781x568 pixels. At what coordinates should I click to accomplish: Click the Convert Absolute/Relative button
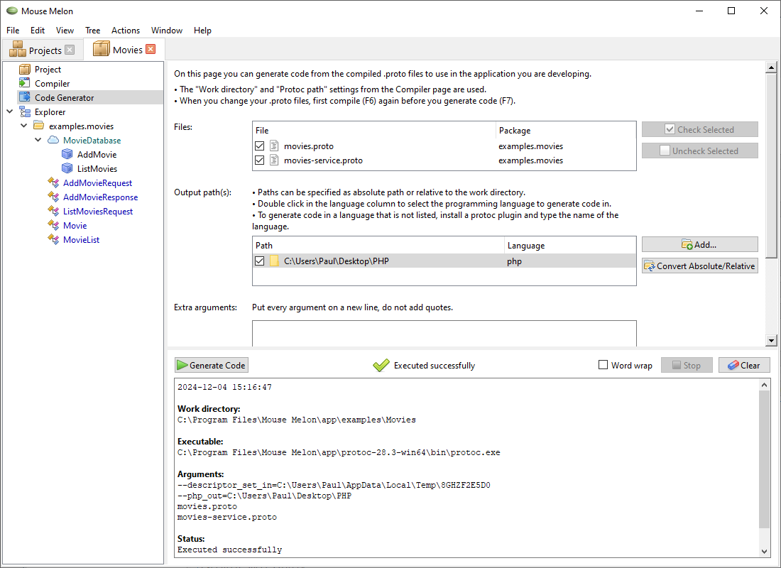click(x=699, y=266)
